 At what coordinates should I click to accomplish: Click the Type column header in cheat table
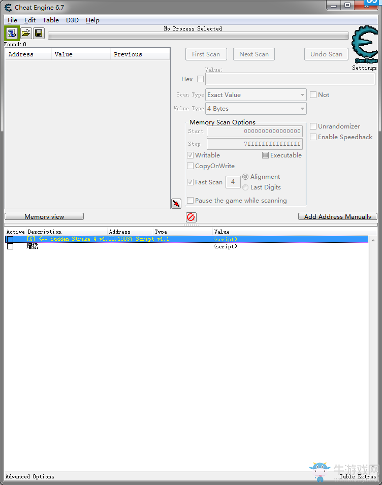[x=183, y=232]
